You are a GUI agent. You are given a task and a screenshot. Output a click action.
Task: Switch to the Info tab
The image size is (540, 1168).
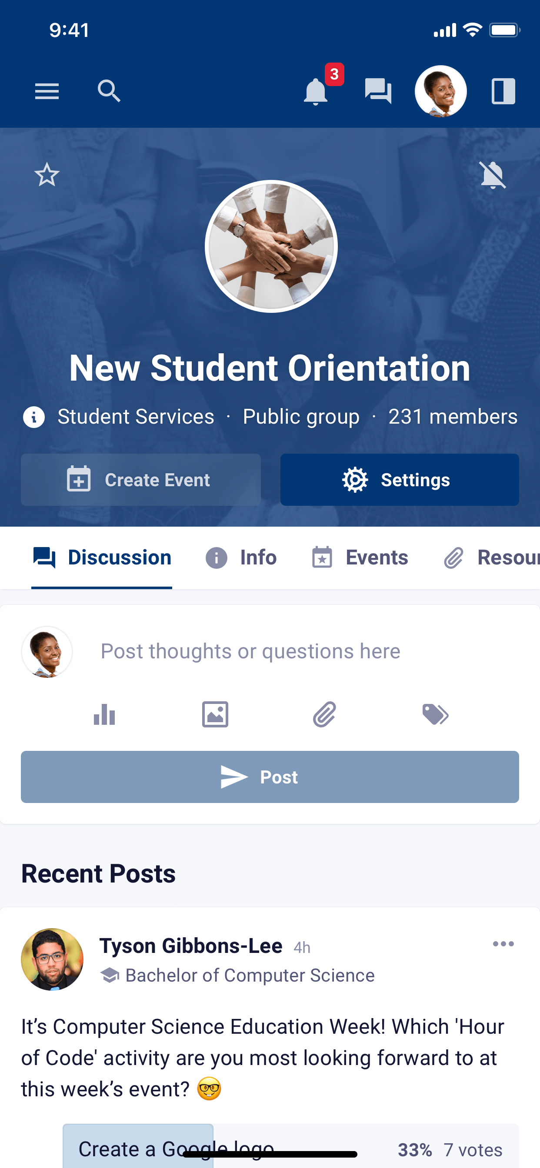pyautogui.click(x=241, y=557)
